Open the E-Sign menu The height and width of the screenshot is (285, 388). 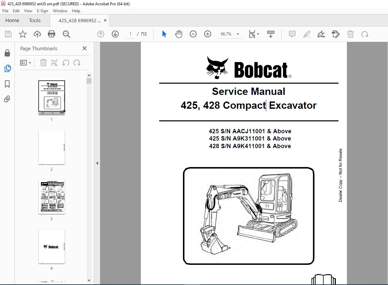43,11
